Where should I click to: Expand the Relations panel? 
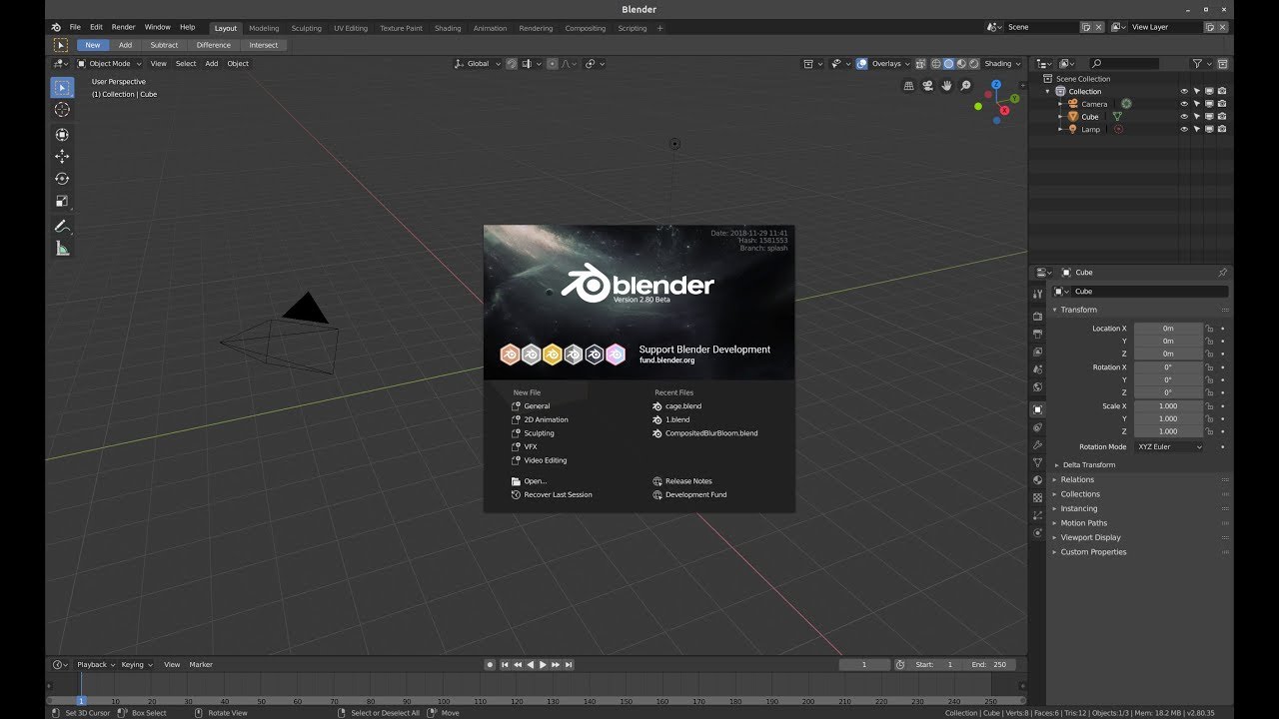[x=1077, y=479]
